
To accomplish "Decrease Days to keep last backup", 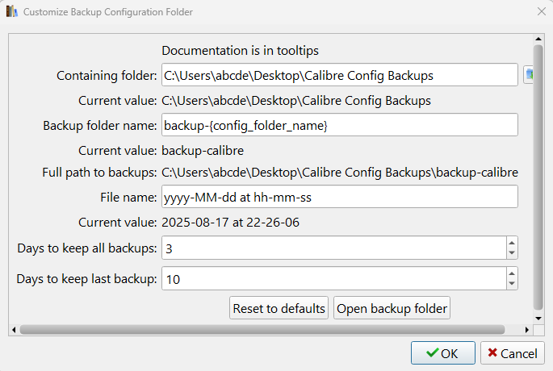I will click(x=511, y=285).
